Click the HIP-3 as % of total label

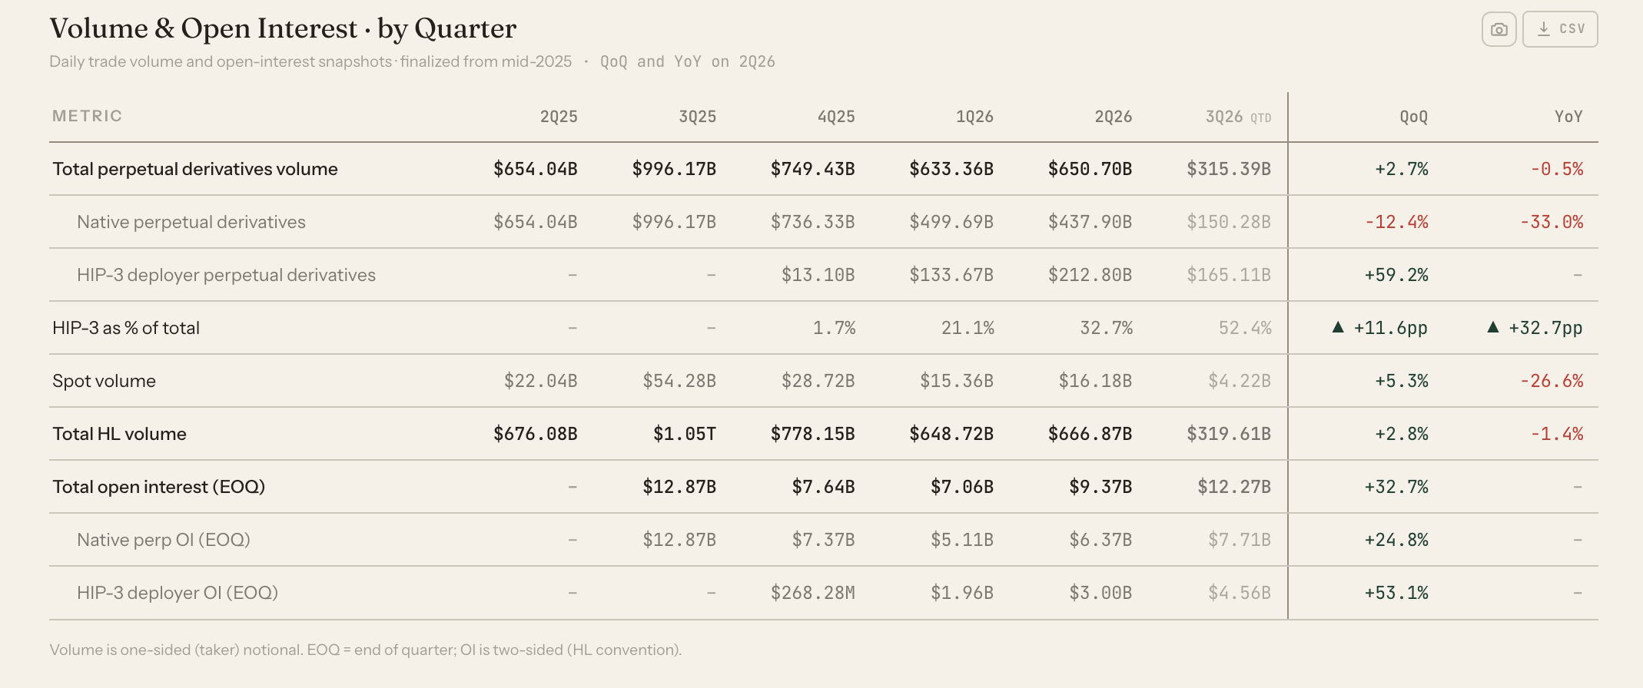tap(126, 328)
